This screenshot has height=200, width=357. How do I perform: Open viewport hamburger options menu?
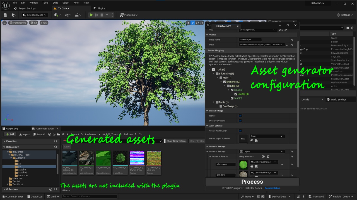tap(4, 23)
